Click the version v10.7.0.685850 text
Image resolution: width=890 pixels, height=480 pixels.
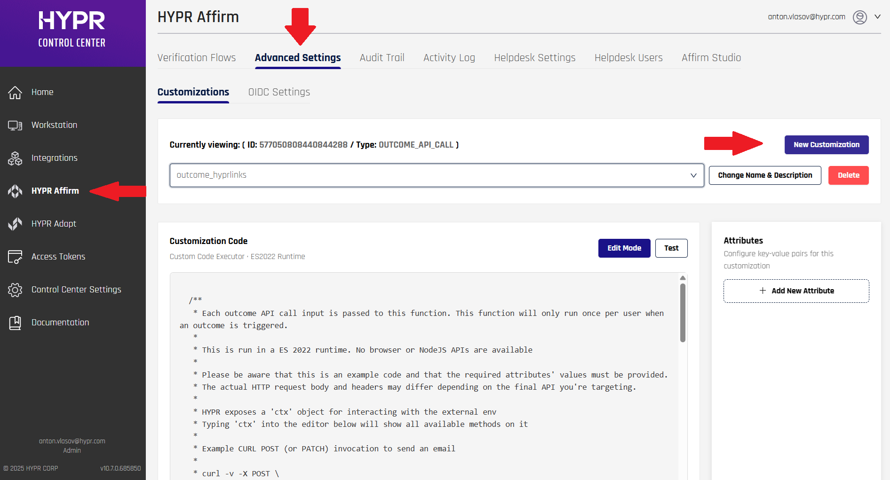120,468
